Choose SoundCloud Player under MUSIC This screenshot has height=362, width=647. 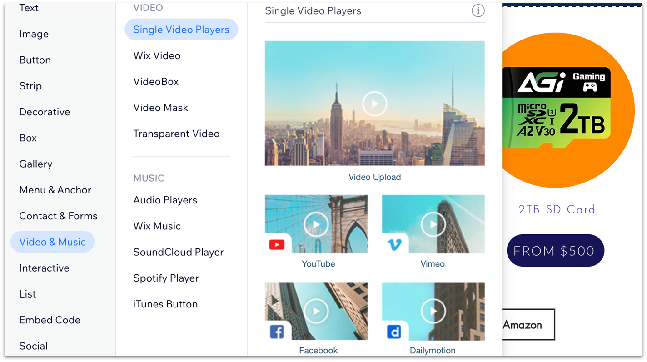[178, 252]
